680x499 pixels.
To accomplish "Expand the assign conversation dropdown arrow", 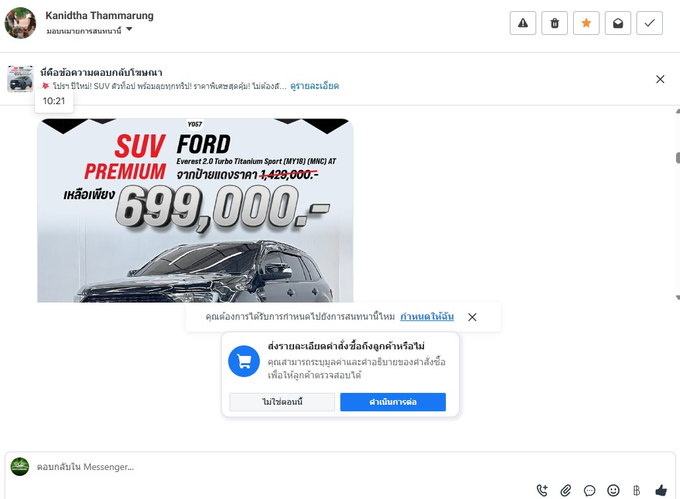I will coord(129,30).
